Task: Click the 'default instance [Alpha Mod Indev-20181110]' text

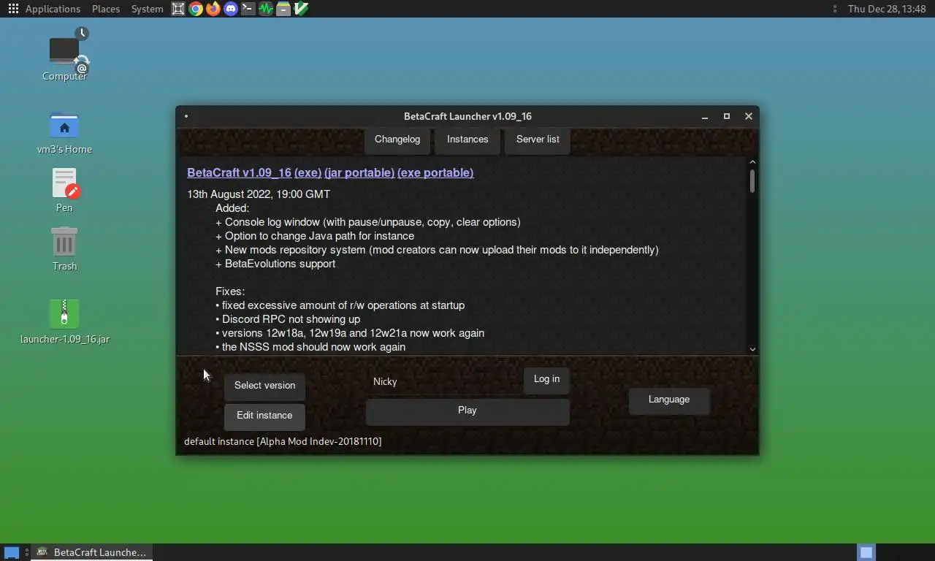Action: pos(283,441)
